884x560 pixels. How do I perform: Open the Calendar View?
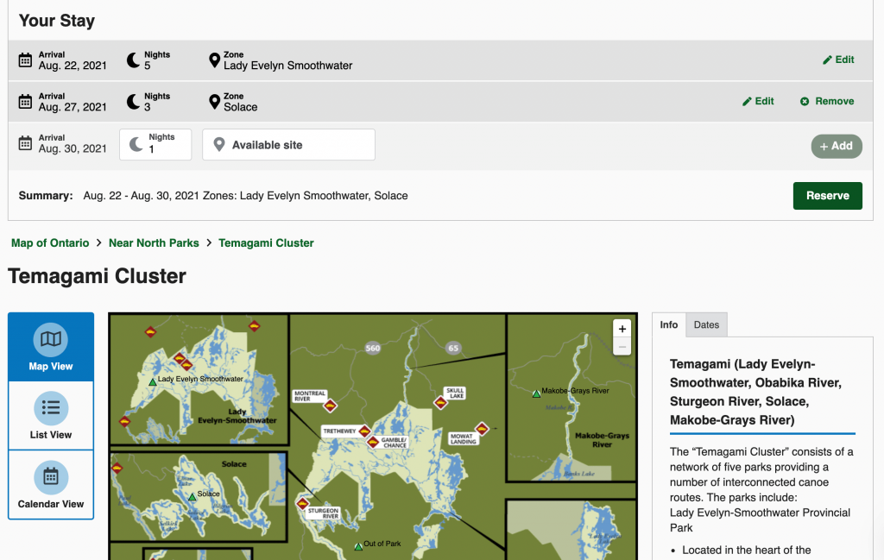pos(51,477)
